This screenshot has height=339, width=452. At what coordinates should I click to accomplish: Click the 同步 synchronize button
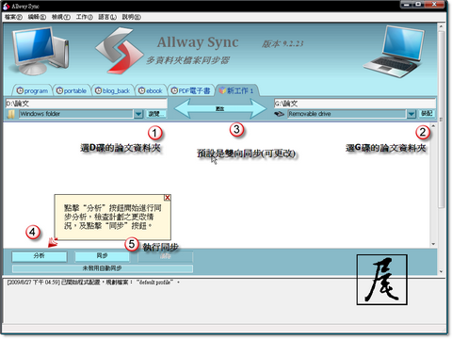[x=102, y=256]
